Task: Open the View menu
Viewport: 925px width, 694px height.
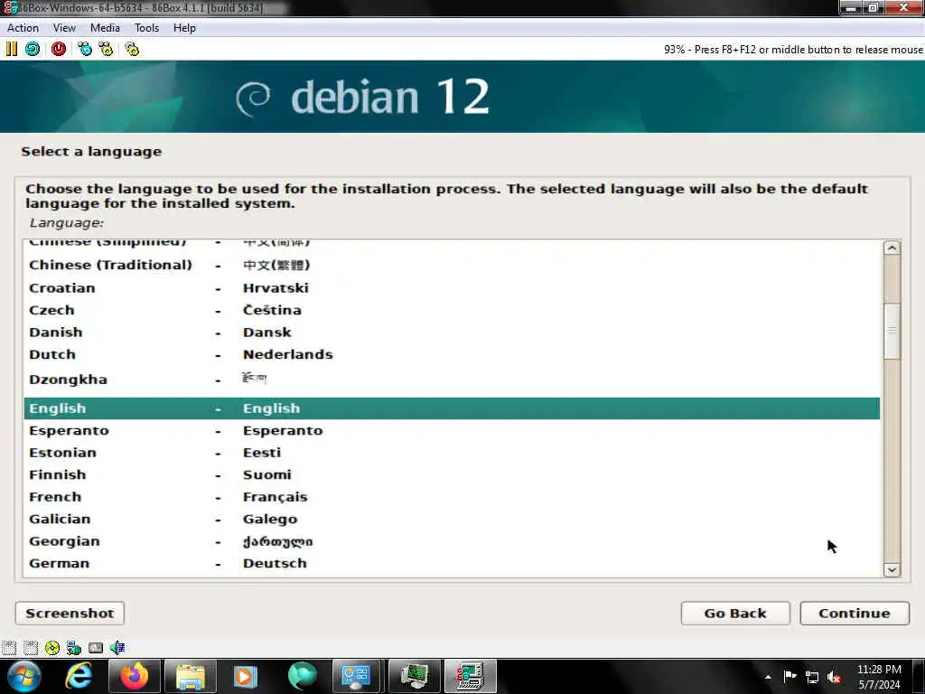Action: tap(64, 28)
